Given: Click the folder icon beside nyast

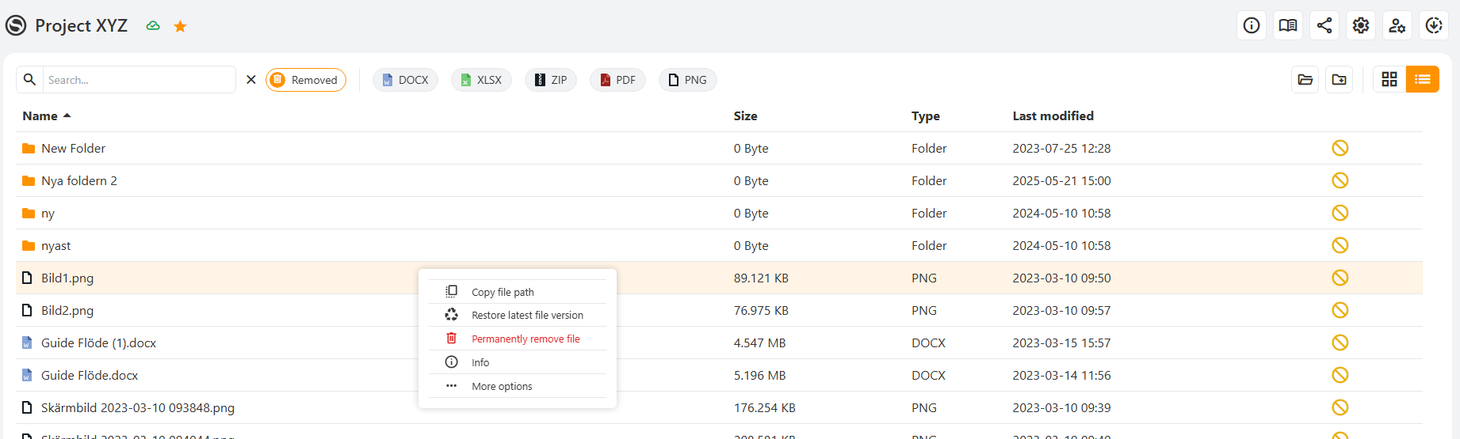Looking at the screenshot, I should point(29,245).
